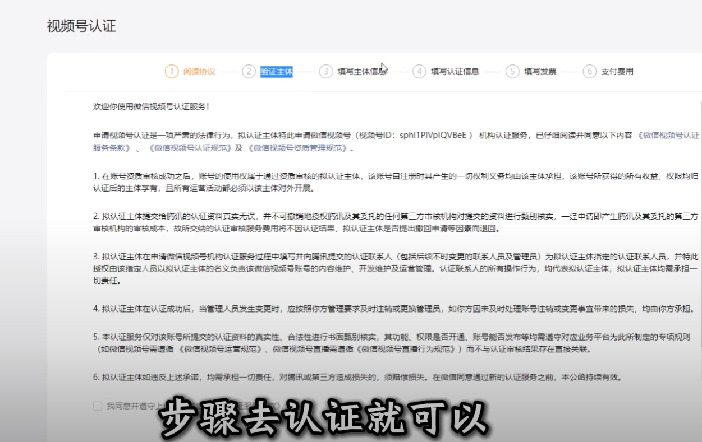Select the 填写发票 step label
The image size is (702, 442).
[540, 72]
